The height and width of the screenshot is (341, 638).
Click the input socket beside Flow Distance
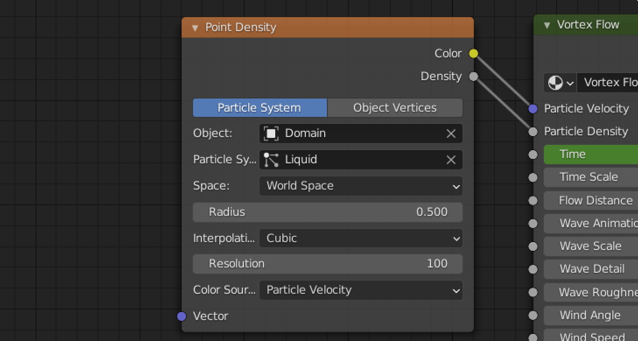(533, 200)
